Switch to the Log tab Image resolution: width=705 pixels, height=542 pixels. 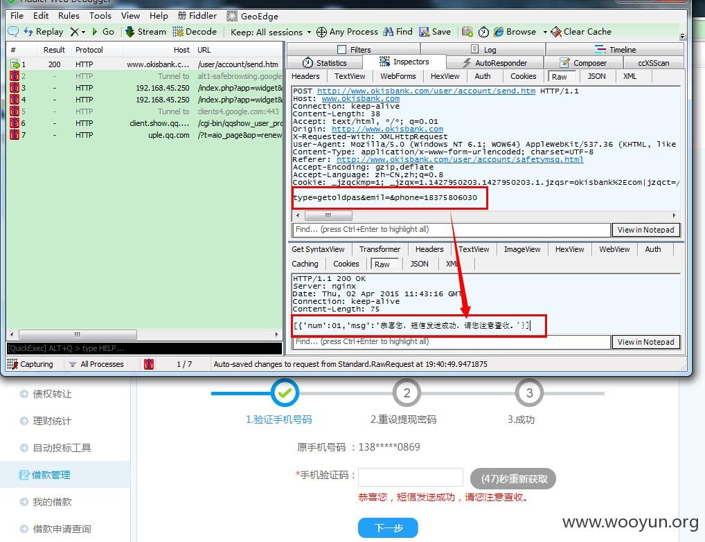pos(483,49)
